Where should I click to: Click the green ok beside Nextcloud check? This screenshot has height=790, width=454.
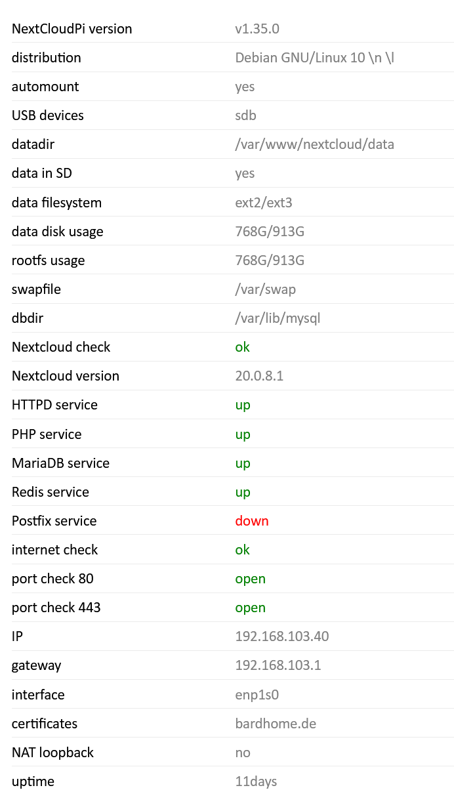click(x=243, y=347)
